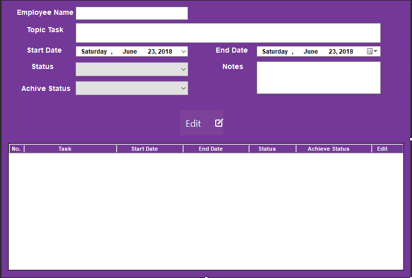
Task: Focus the Topic Task text box
Action: pos(228,33)
